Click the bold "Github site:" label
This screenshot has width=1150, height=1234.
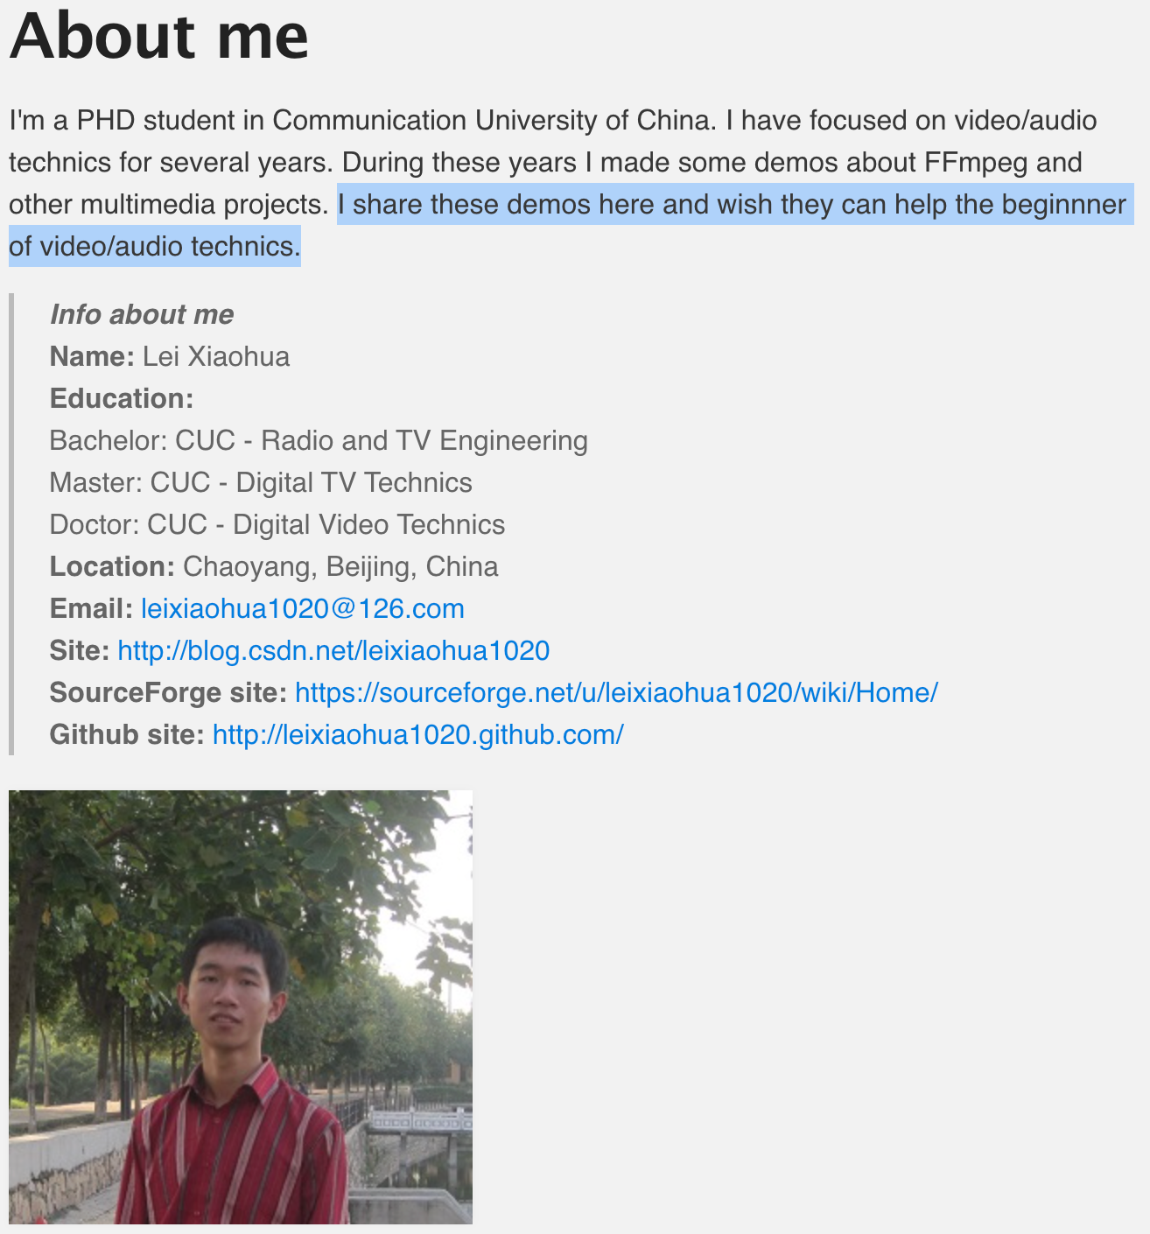[127, 734]
